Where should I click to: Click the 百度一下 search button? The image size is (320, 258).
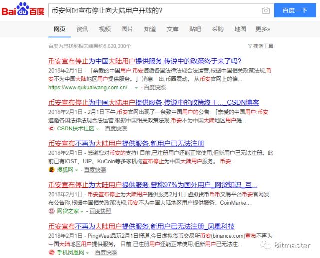click(295, 10)
